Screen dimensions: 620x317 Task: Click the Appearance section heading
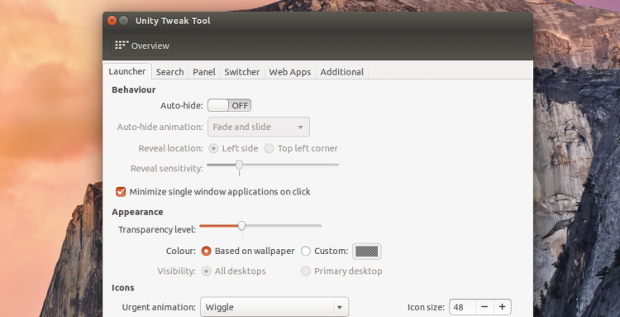[137, 212]
